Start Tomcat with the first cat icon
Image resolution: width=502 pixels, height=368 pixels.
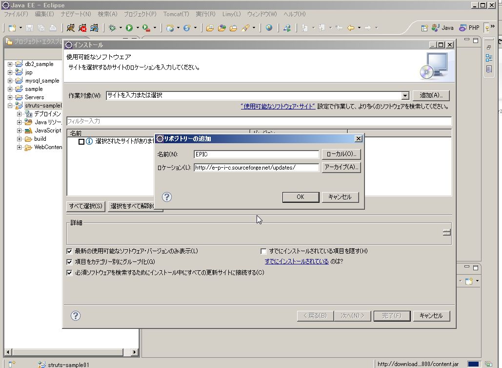[70, 28]
